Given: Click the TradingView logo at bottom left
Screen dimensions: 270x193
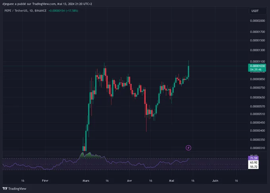Looking at the screenshot, I should pos(14,189).
